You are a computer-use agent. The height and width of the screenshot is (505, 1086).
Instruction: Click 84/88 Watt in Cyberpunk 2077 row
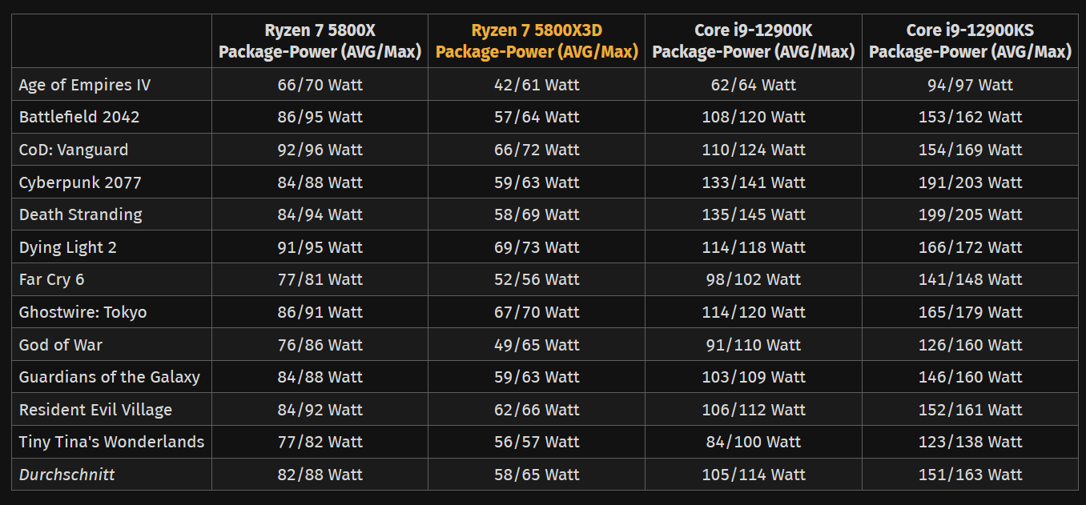320,182
